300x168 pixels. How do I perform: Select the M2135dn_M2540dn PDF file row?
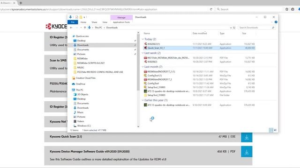(x=199, y=58)
